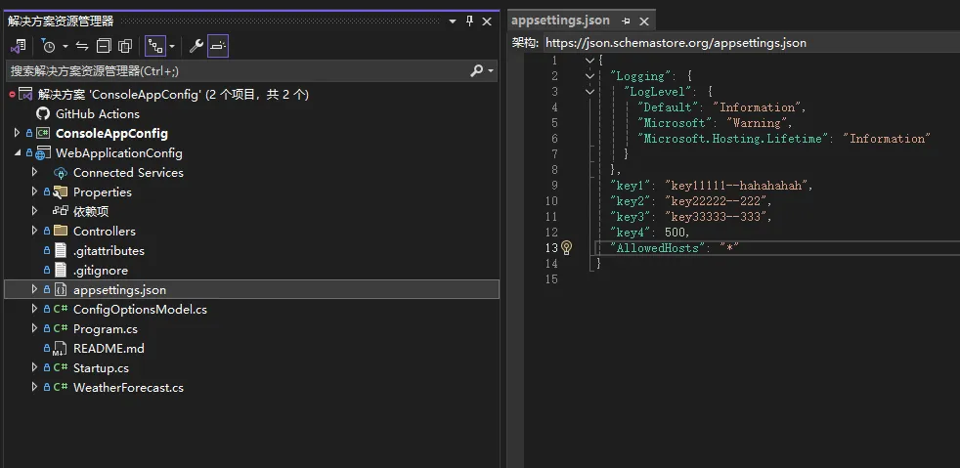Expand the ConsoleAppConfig project node
960x468 pixels.
coord(18,133)
